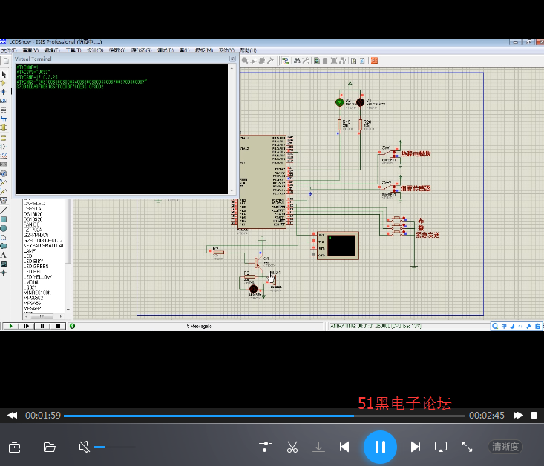This screenshot has width=544, height=466.
Task: Open the toolbox icon in player
Action: click(x=15, y=447)
